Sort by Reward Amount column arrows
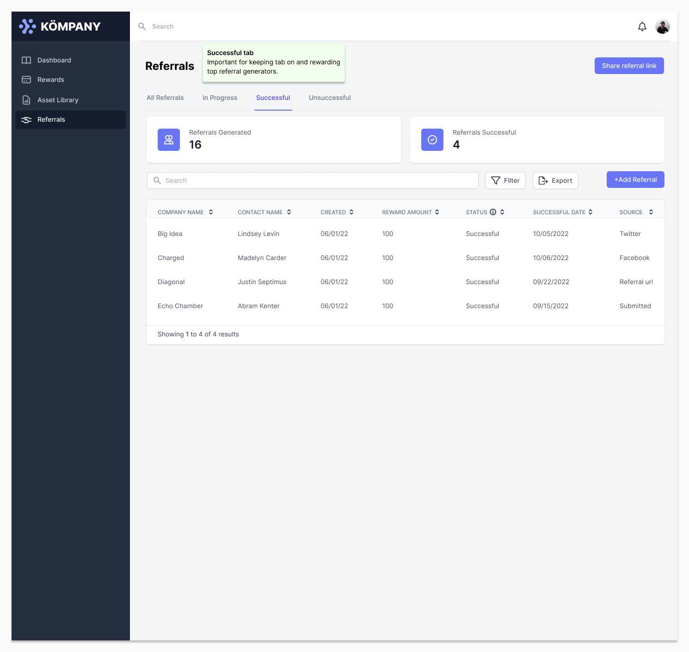 pos(437,212)
